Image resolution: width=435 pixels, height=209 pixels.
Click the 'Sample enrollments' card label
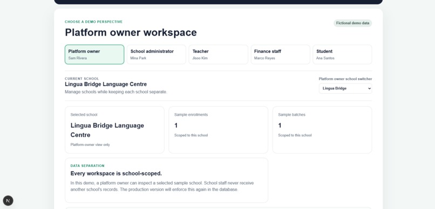coord(191,115)
